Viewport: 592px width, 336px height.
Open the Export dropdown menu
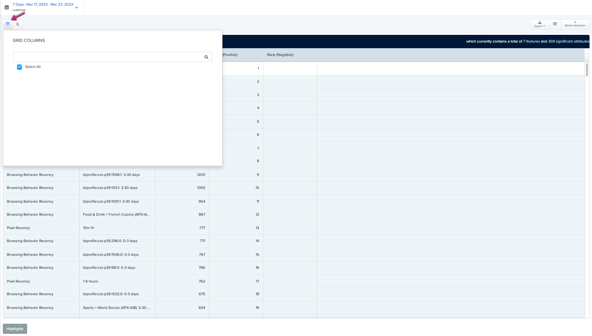point(539,24)
